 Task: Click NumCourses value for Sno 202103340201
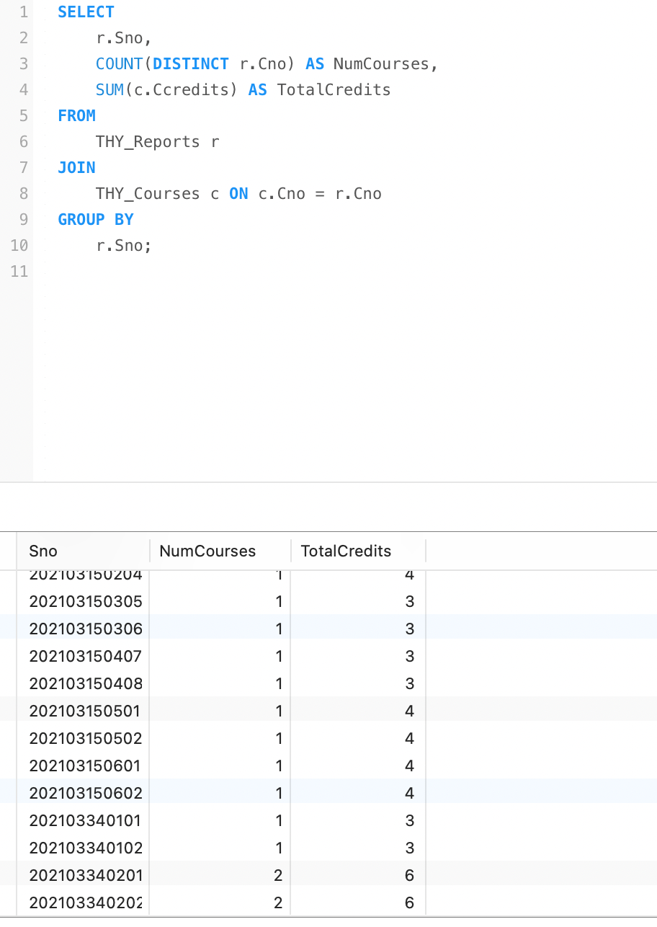pyautogui.click(x=278, y=875)
